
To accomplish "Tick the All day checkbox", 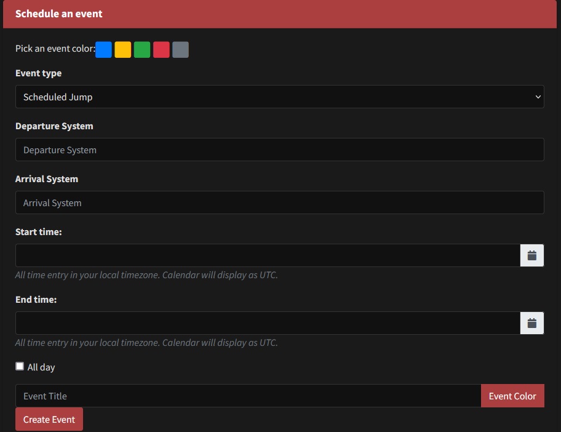I will click(x=20, y=366).
